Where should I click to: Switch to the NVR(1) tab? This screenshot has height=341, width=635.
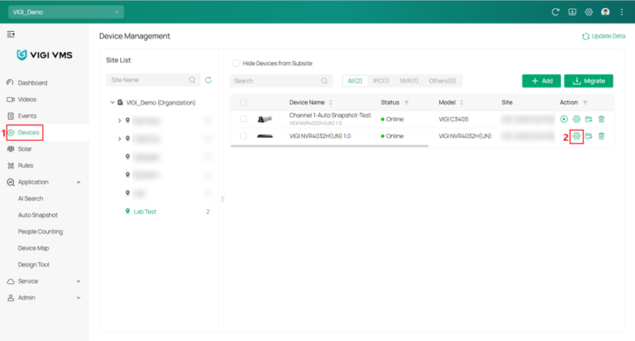[409, 81]
